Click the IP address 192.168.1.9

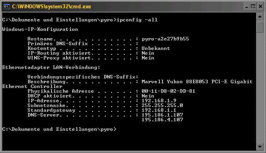[x=159, y=101]
